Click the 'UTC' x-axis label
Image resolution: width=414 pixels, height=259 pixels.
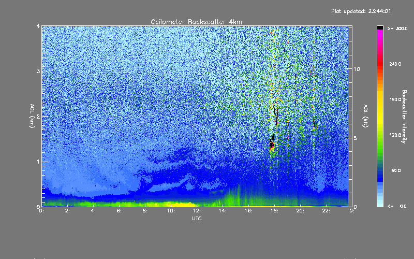click(197, 219)
